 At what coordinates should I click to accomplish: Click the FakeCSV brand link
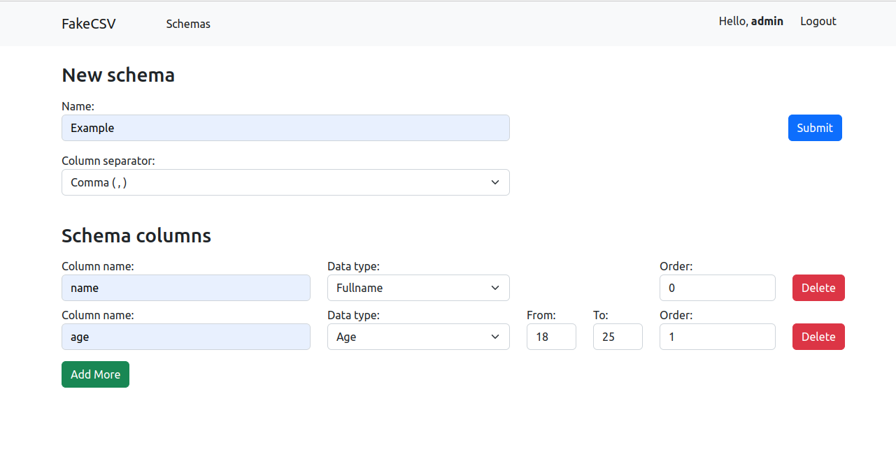88,24
